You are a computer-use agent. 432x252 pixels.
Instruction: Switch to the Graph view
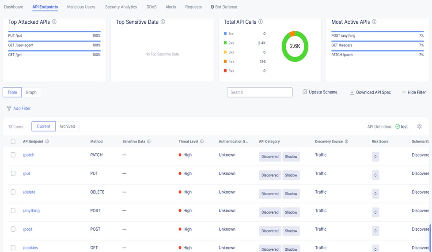(31, 92)
